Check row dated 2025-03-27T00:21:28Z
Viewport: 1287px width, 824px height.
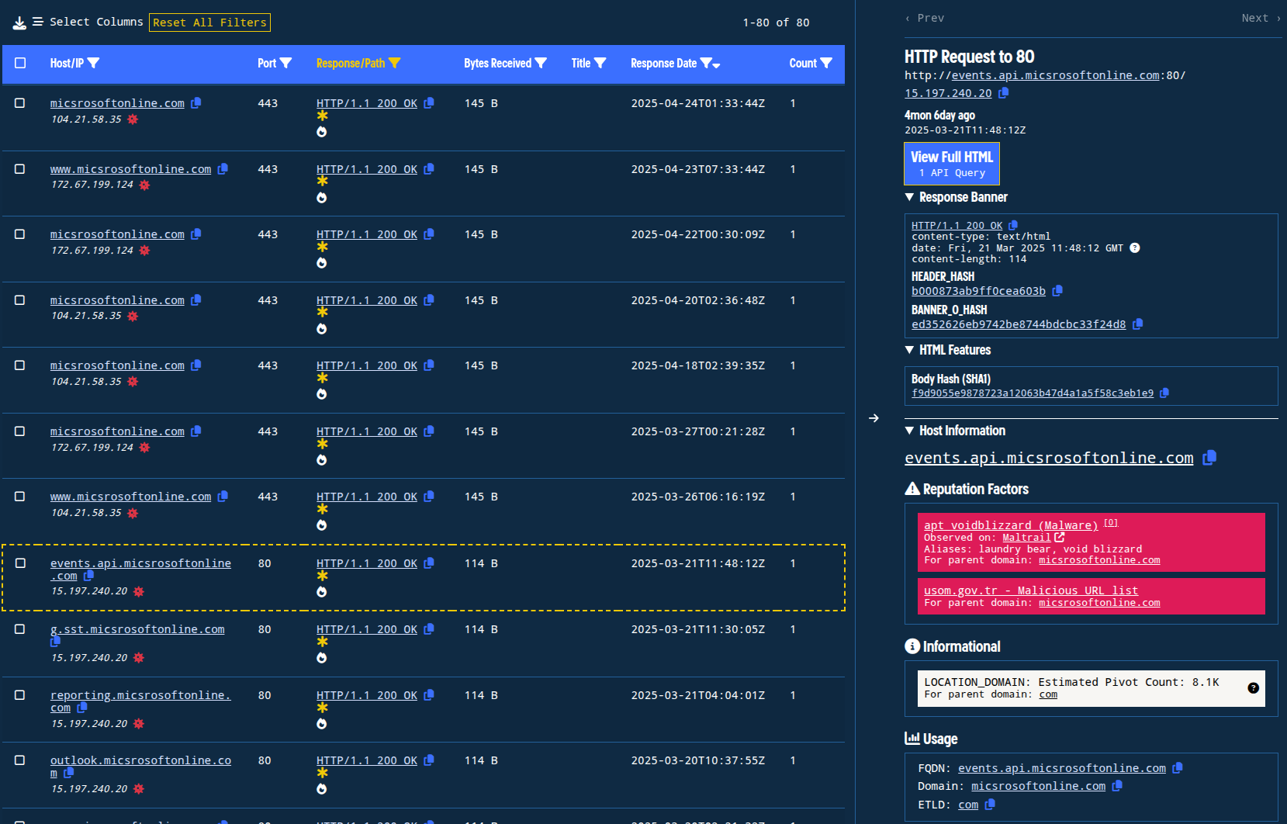click(x=20, y=431)
